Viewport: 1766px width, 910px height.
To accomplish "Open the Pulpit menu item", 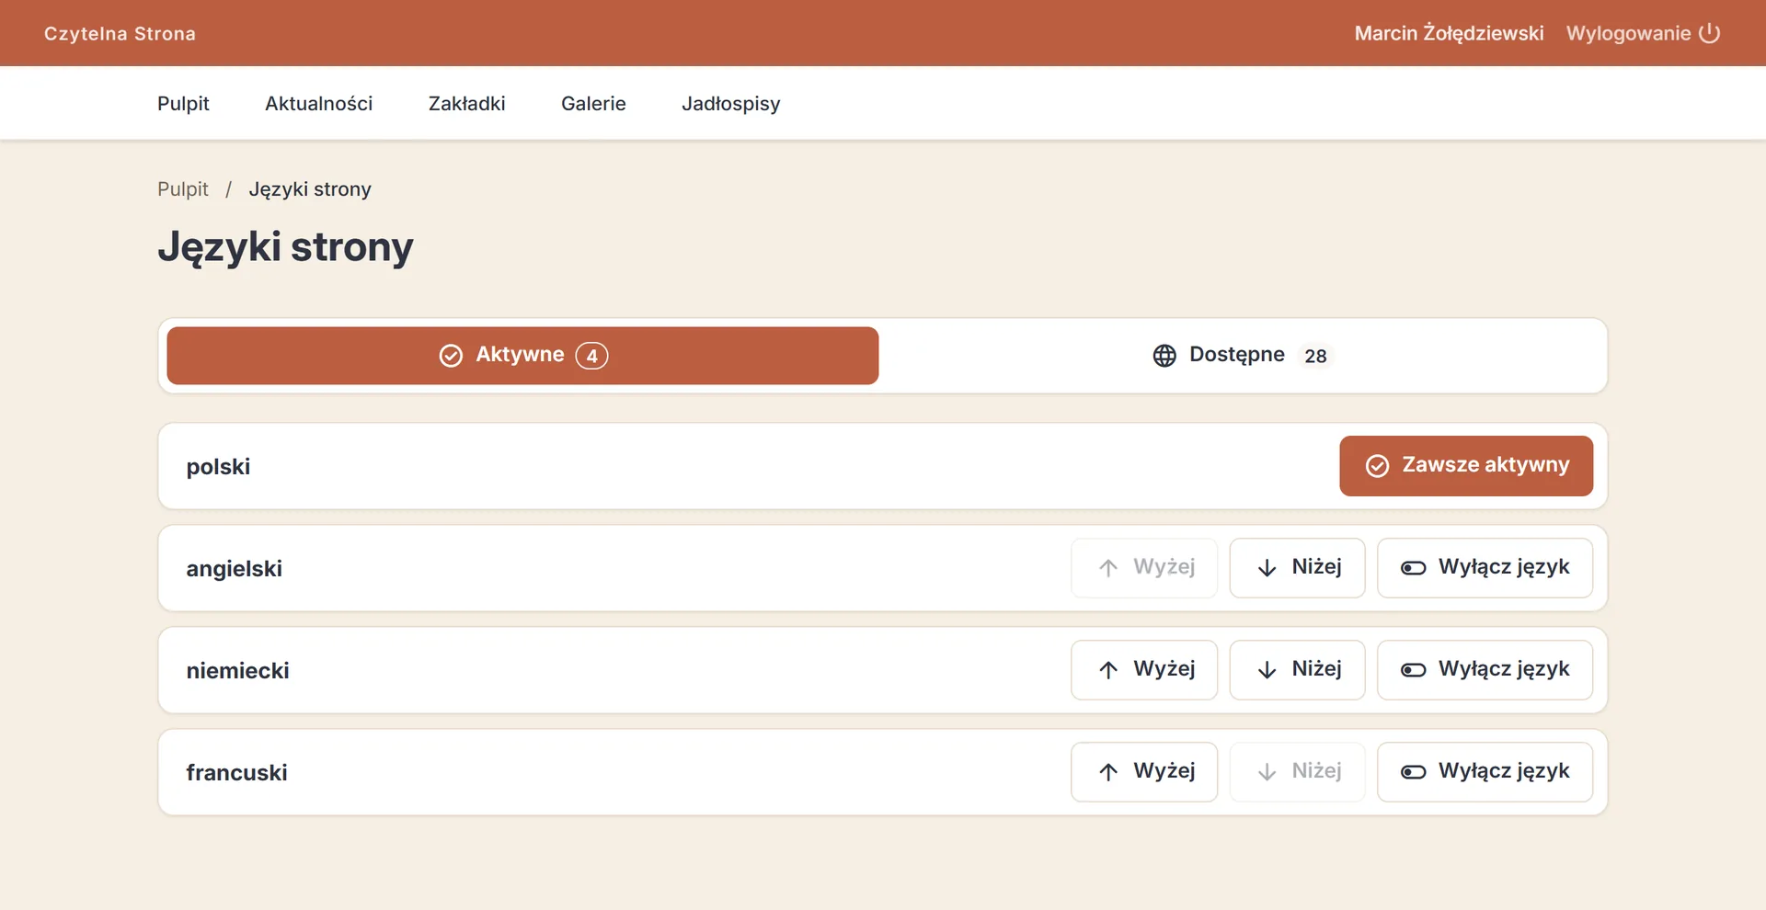I will [183, 104].
